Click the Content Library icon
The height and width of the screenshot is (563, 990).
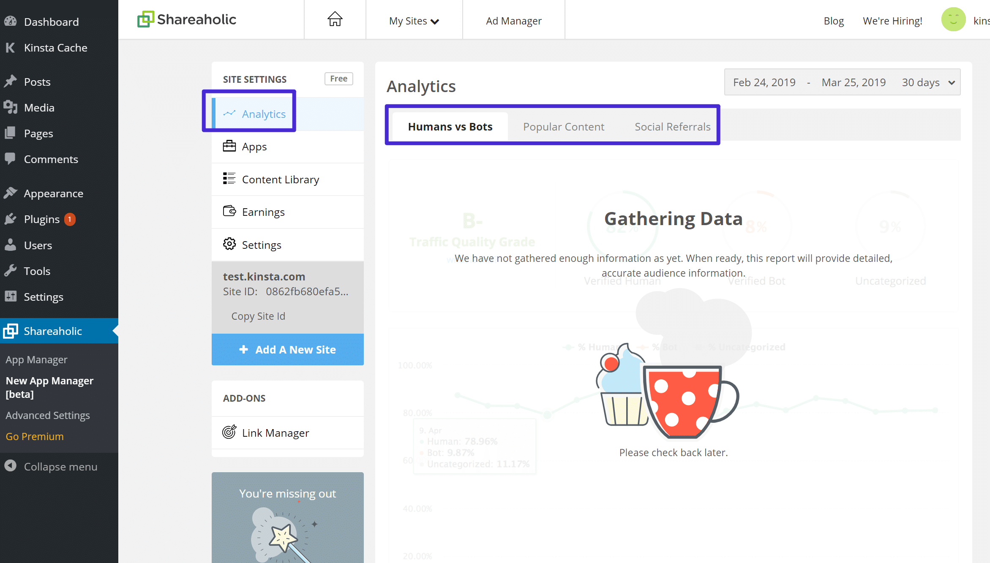pos(229,178)
